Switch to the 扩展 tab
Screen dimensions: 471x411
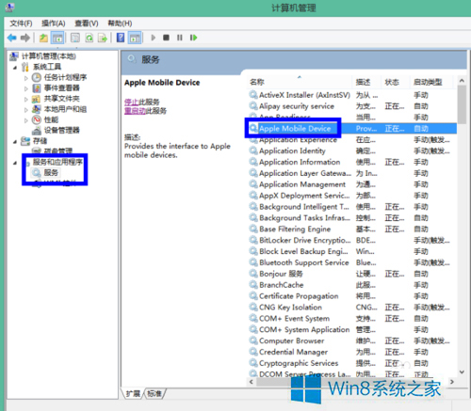click(x=133, y=393)
